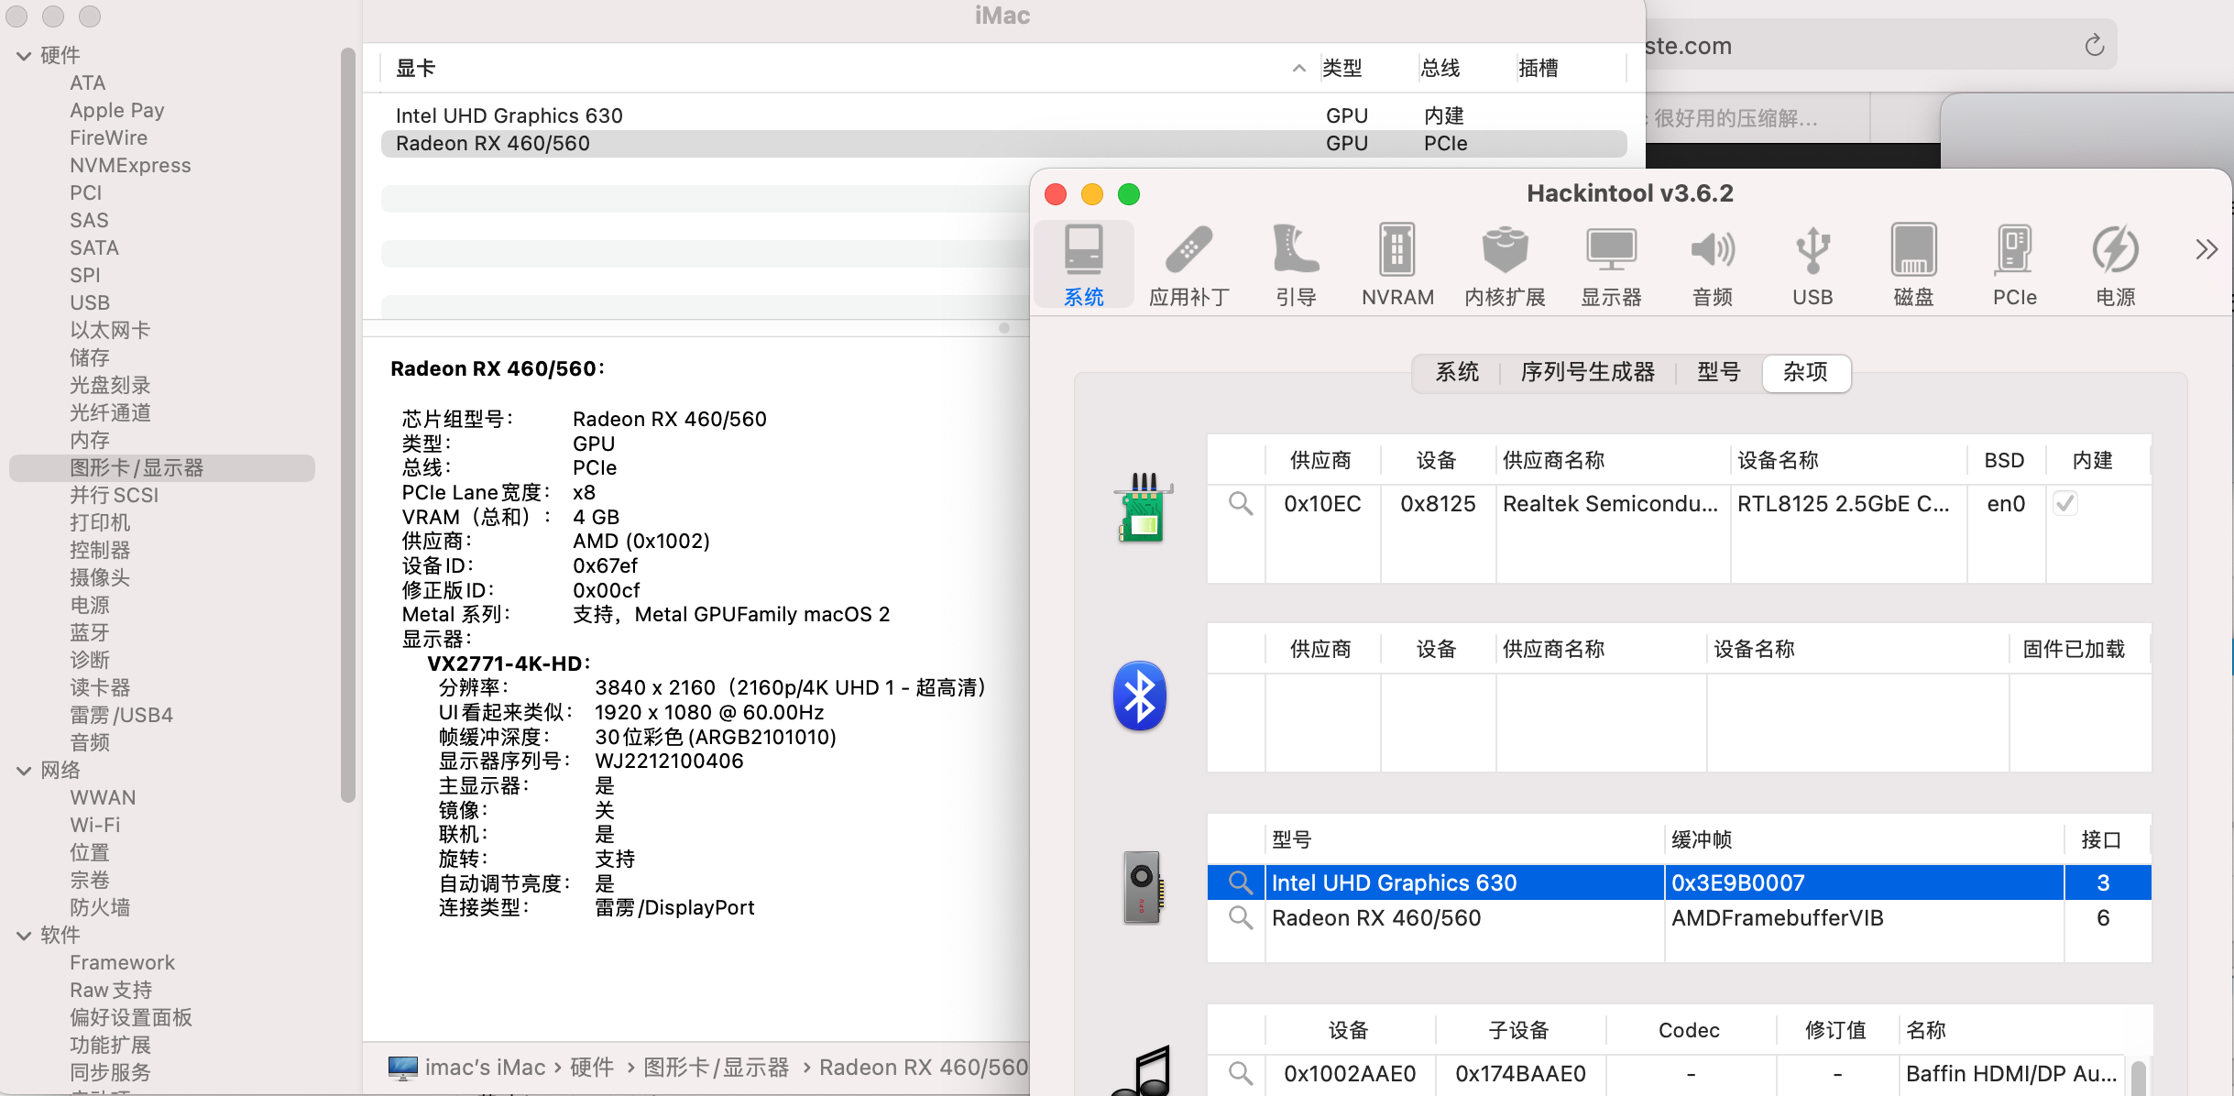Reload the page in Safari
This screenshot has height=1096, width=2234.
[x=2094, y=46]
